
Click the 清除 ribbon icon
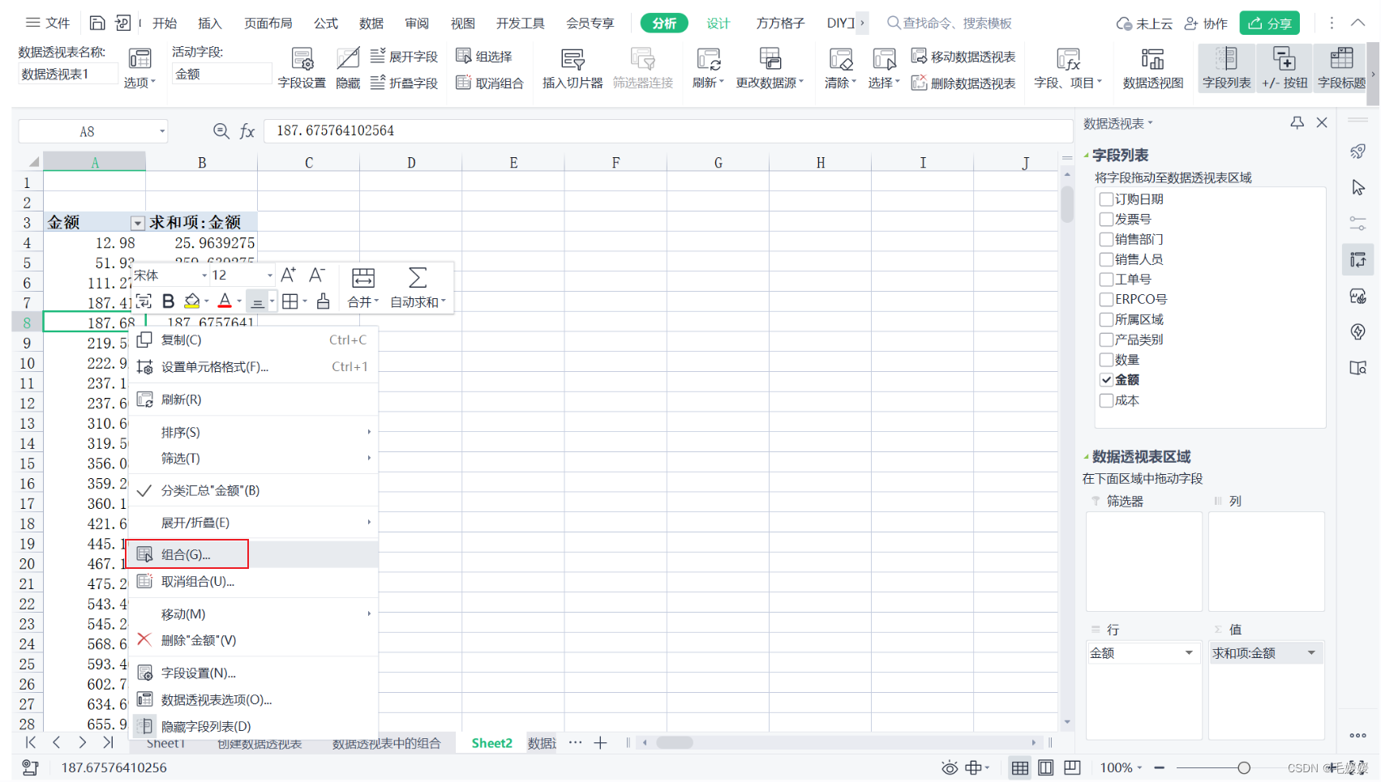coord(840,67)
